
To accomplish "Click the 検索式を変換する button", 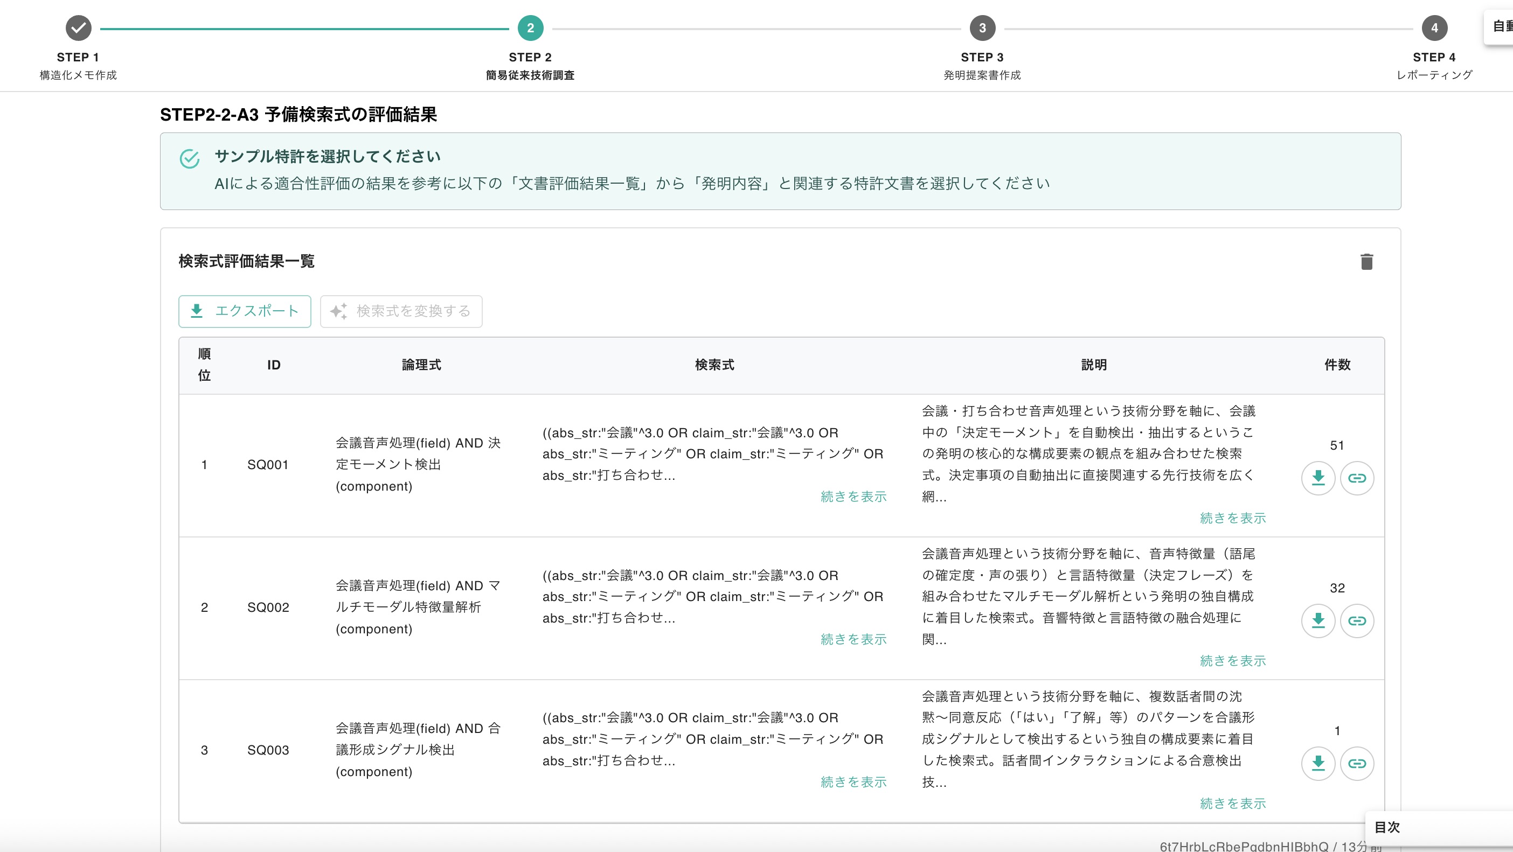I will (401, 311).
